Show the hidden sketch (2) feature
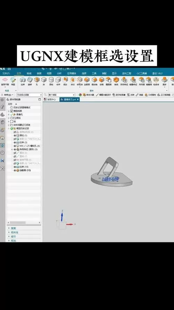 (15, 139)
